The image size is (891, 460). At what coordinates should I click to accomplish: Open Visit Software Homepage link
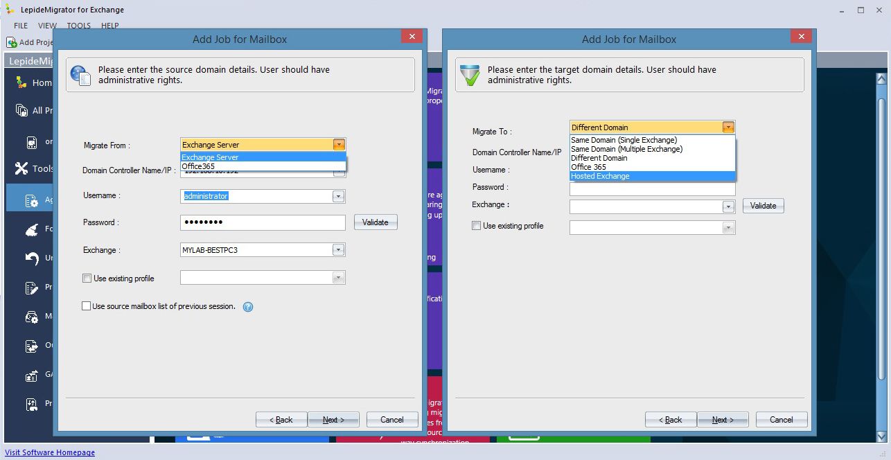tap(50, 452)
